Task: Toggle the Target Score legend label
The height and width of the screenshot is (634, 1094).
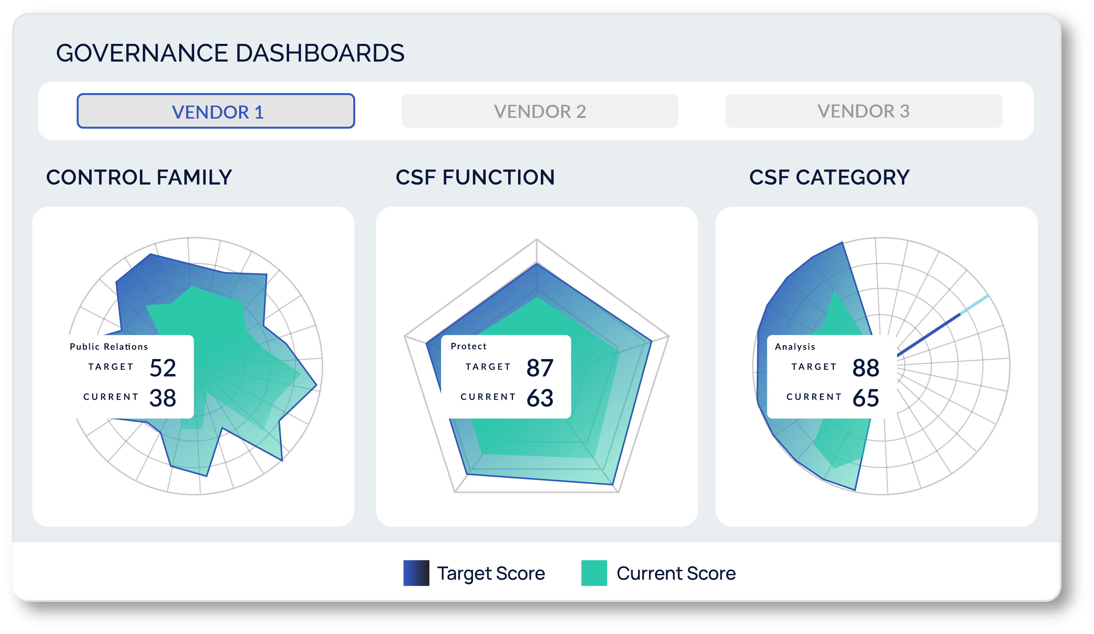Action: pyautogui.click(x=490, y=573)
